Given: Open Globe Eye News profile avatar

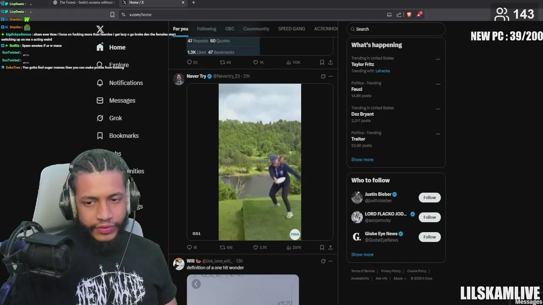Looking at the screenshot, I should [x=357, y=237].
